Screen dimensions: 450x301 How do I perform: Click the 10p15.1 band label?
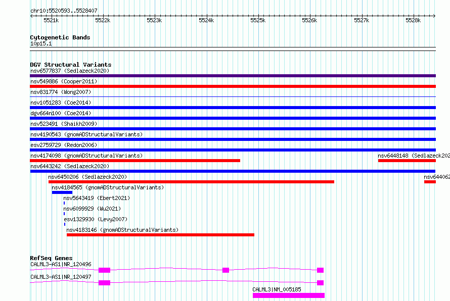(41, 43)
